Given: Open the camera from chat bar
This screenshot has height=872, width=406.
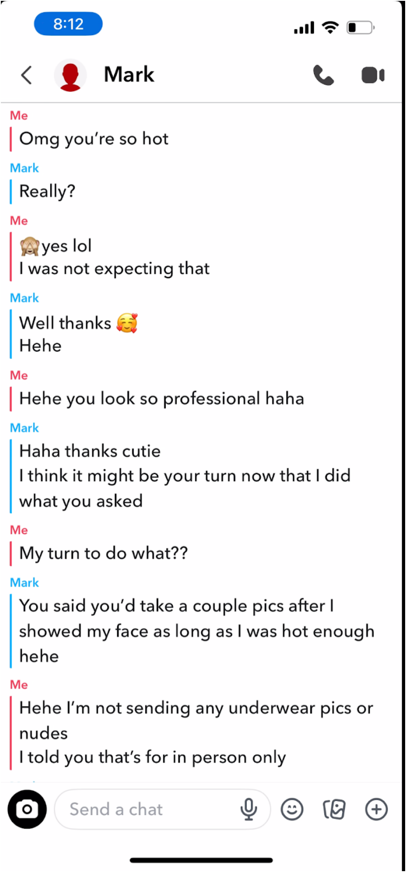Looking at the screenshot, I should click(27, 809).
